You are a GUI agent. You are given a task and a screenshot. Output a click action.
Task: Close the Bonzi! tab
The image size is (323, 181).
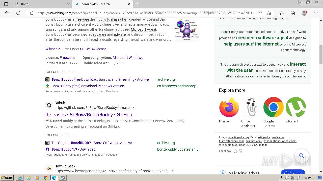68,4
